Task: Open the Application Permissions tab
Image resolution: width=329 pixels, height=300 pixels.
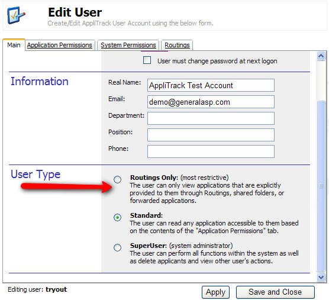Action: tap(60, 45)
